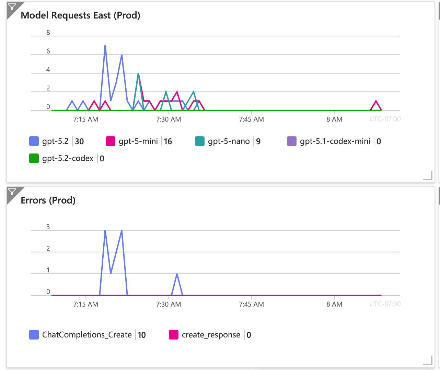Toggle the create_response series visibility
Screen dimensions: 440x370
click(x=210, y=335)
